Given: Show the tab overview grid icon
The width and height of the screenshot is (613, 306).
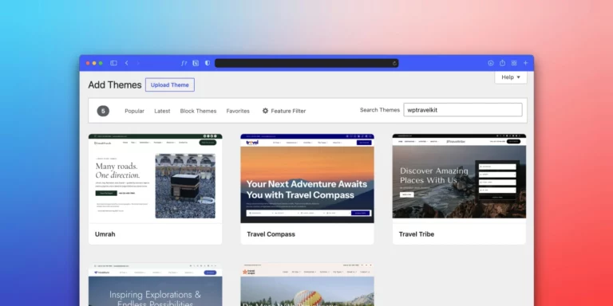Looking at the screenshot, I should point(514,63).
